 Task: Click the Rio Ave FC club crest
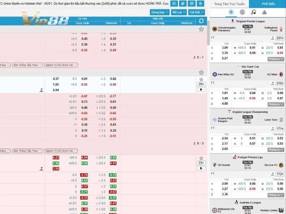tap(281, 165)
